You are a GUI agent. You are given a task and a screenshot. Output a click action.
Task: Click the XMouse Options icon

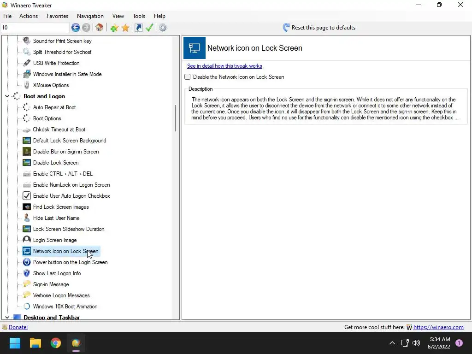point(27,85)
